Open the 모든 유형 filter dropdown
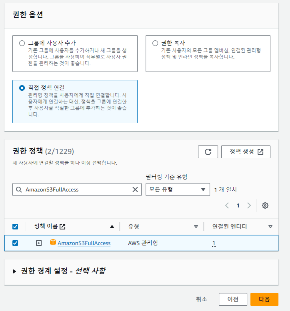The height and width of the screenshot is (311, 290). [x=178, y=189]
